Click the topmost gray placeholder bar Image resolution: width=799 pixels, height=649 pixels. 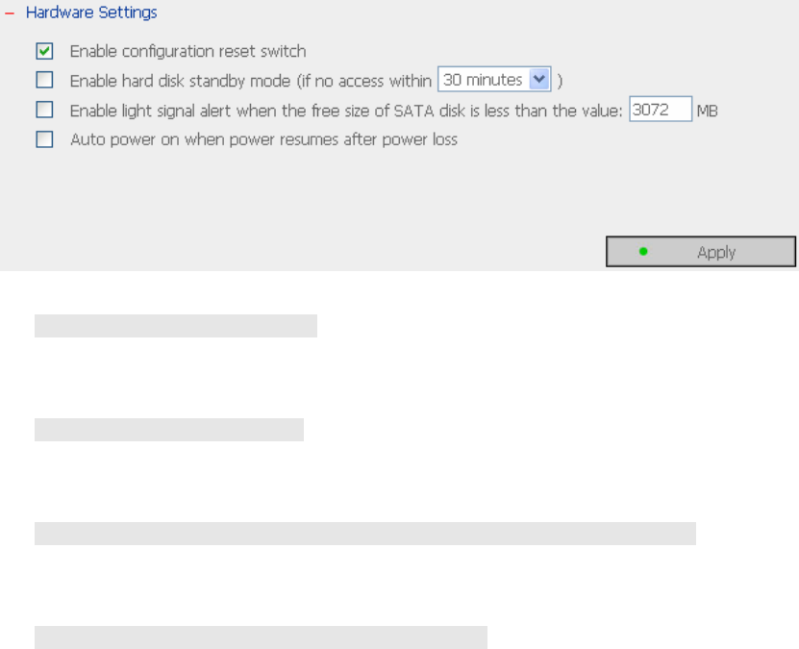(x=176, y=326)
